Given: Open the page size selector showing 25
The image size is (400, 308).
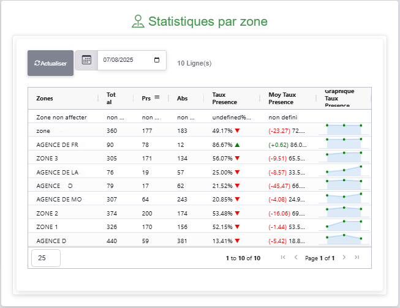Looking at the screenshot, I should click(x=45, y=258).
